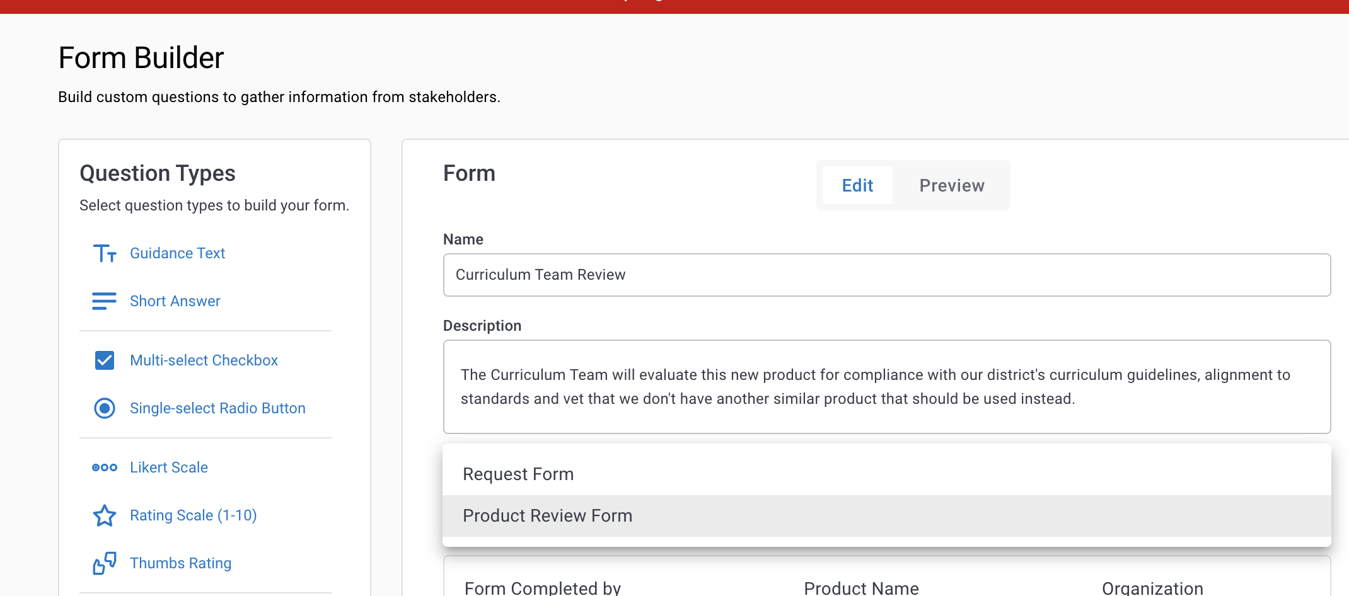Click the Likert Scale dots icon
This screenshot has height=596, width=1349.
click(105, 467)
